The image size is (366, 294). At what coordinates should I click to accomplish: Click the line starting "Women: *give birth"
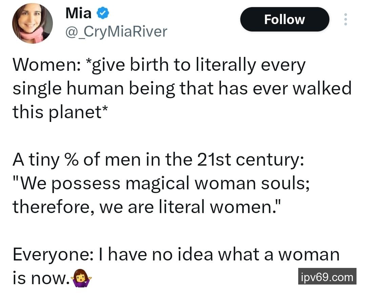pyautogui.click(x=159, y=65)
